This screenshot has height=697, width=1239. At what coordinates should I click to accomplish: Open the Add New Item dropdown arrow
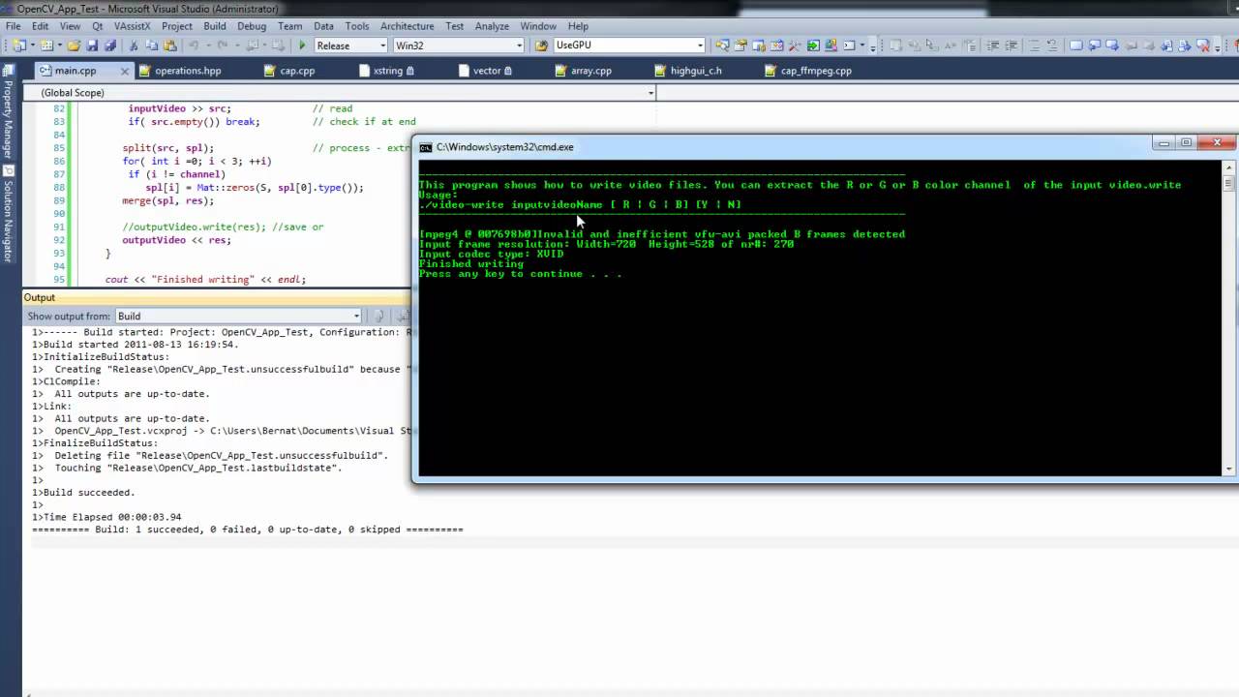[60, 45]
